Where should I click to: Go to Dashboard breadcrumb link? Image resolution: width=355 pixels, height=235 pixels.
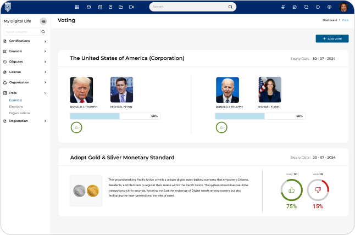(x=330, y=20)
